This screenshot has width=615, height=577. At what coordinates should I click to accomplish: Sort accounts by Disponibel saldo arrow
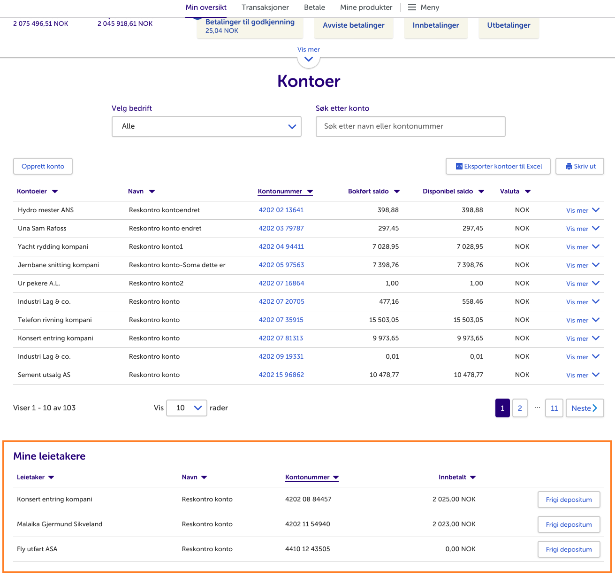click(481, 192)
